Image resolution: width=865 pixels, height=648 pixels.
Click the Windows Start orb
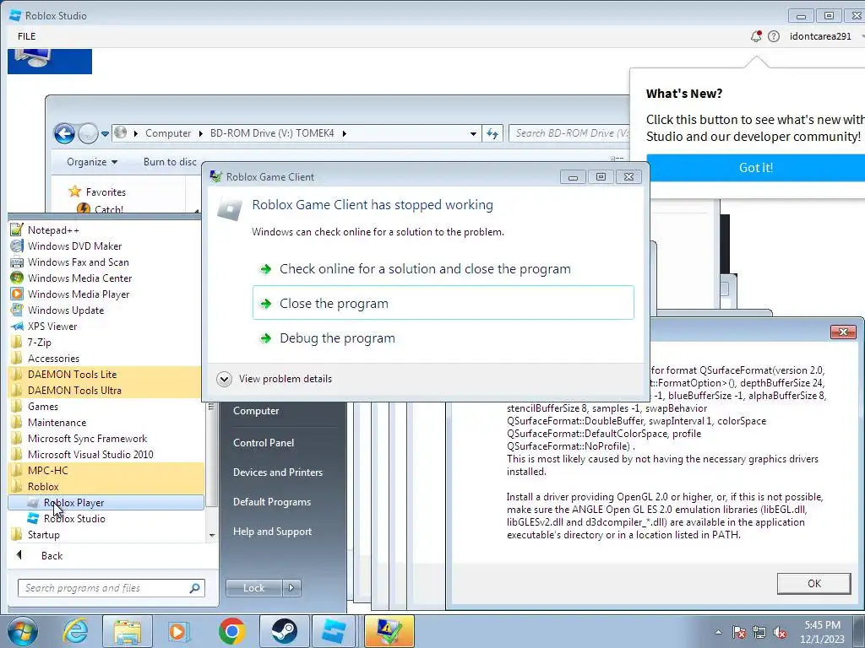(x=23, y=631)
